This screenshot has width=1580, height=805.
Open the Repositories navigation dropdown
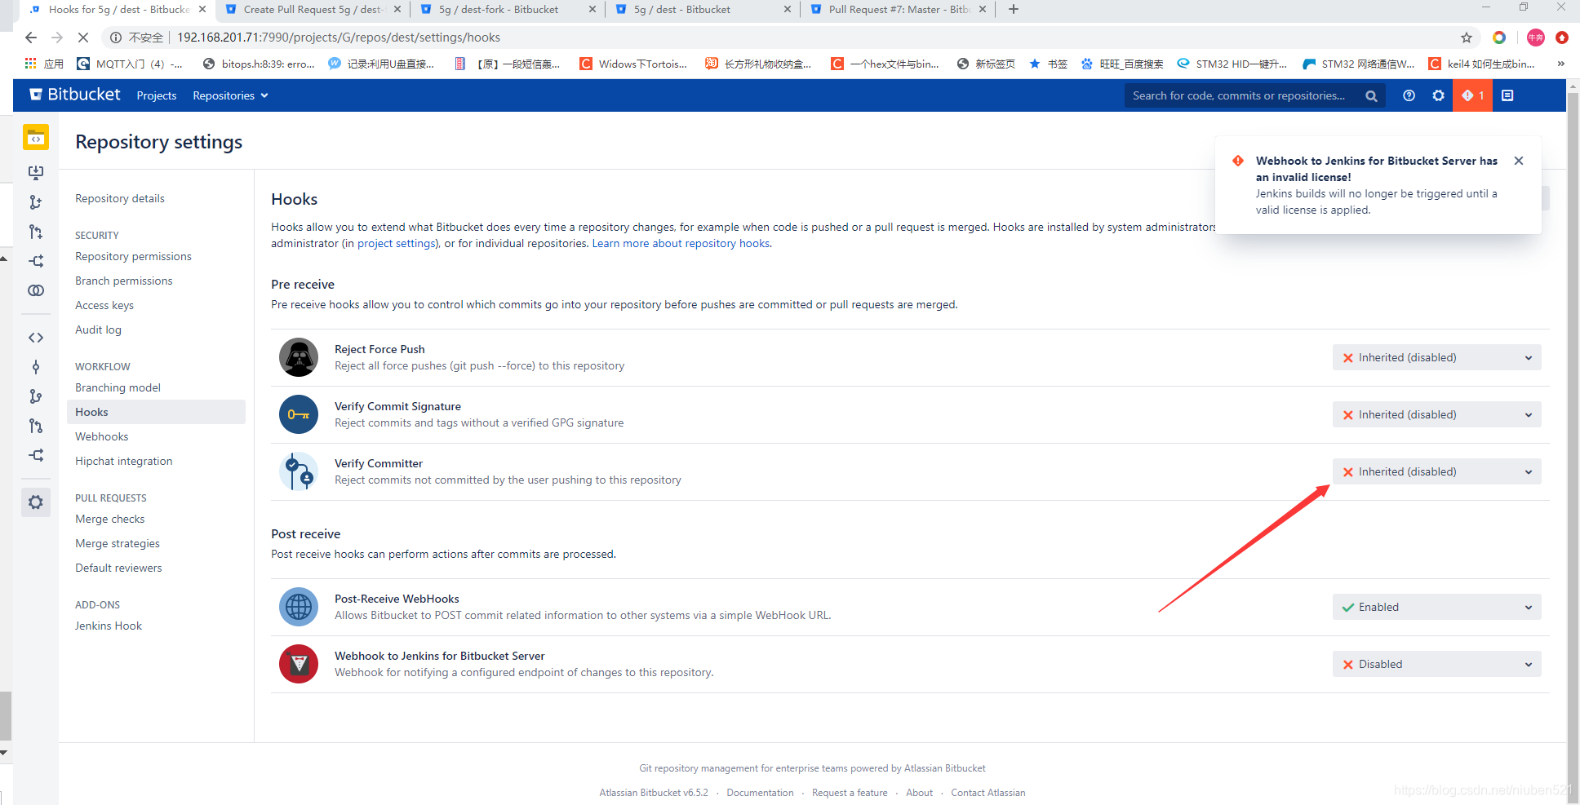tap(229, 95)
